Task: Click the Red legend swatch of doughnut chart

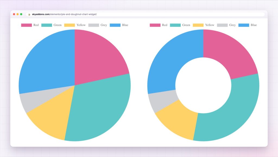Action: (155, 25)
